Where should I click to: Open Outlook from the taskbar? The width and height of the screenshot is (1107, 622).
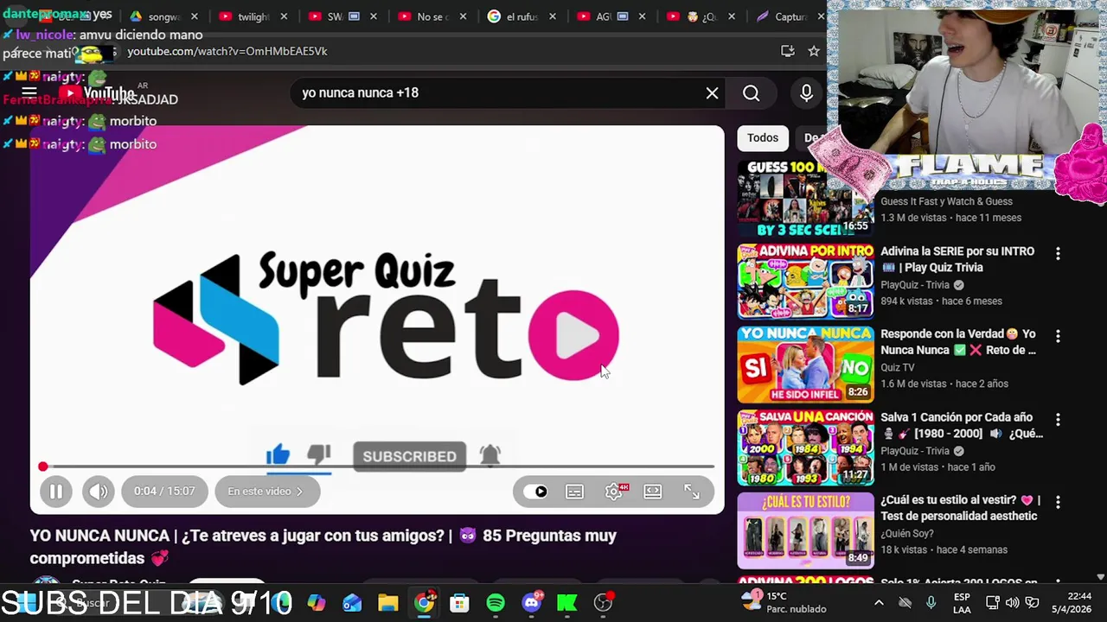click(352, 602)
